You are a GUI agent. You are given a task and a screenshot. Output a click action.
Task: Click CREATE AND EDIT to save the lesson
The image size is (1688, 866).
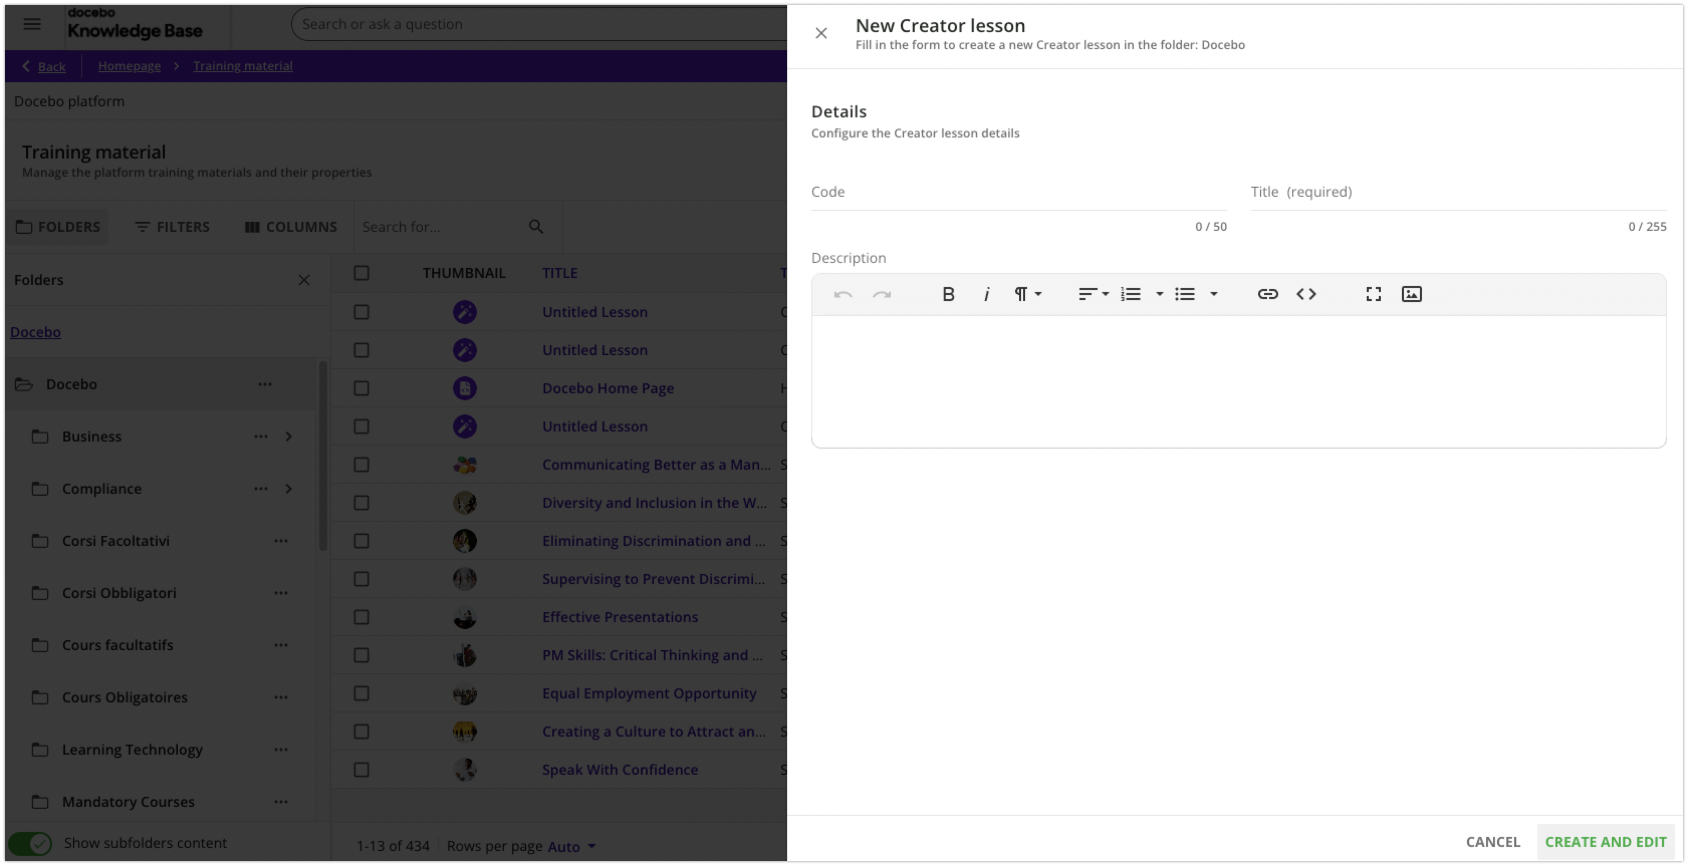1606,842
